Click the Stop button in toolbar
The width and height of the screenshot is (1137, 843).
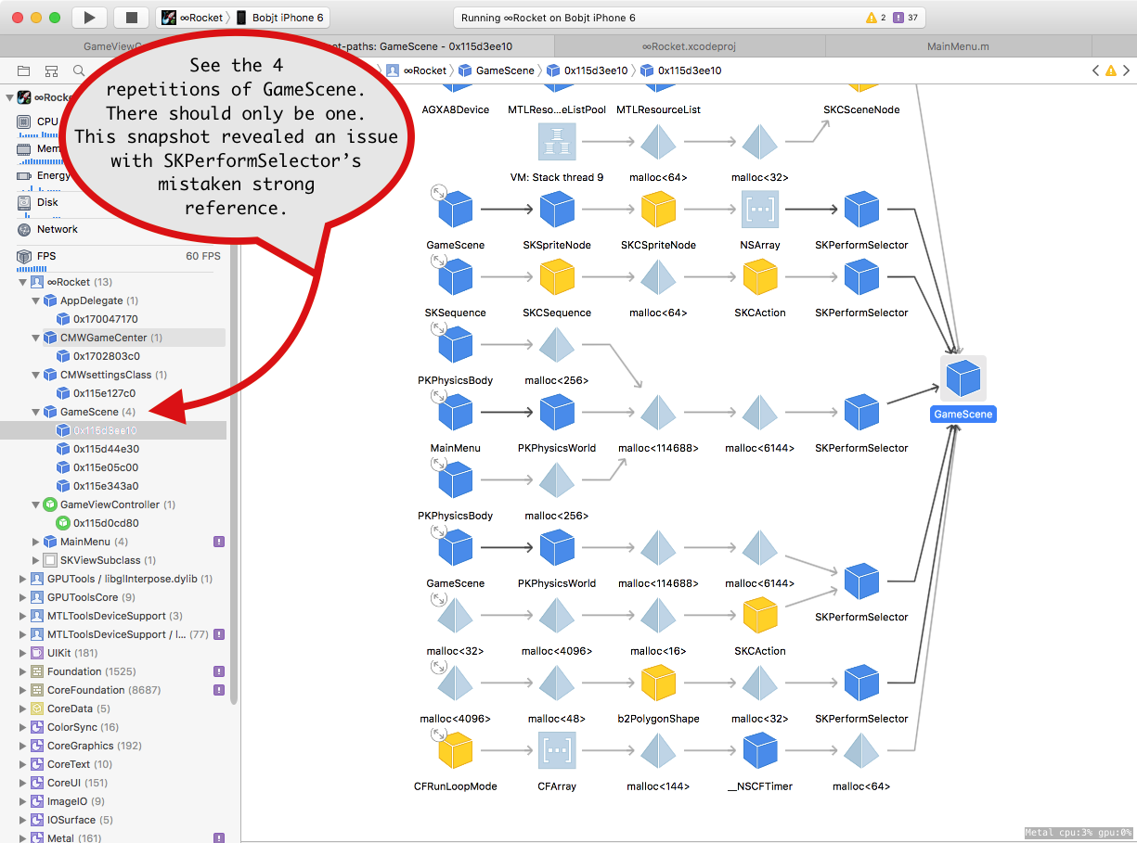(131, 18)
